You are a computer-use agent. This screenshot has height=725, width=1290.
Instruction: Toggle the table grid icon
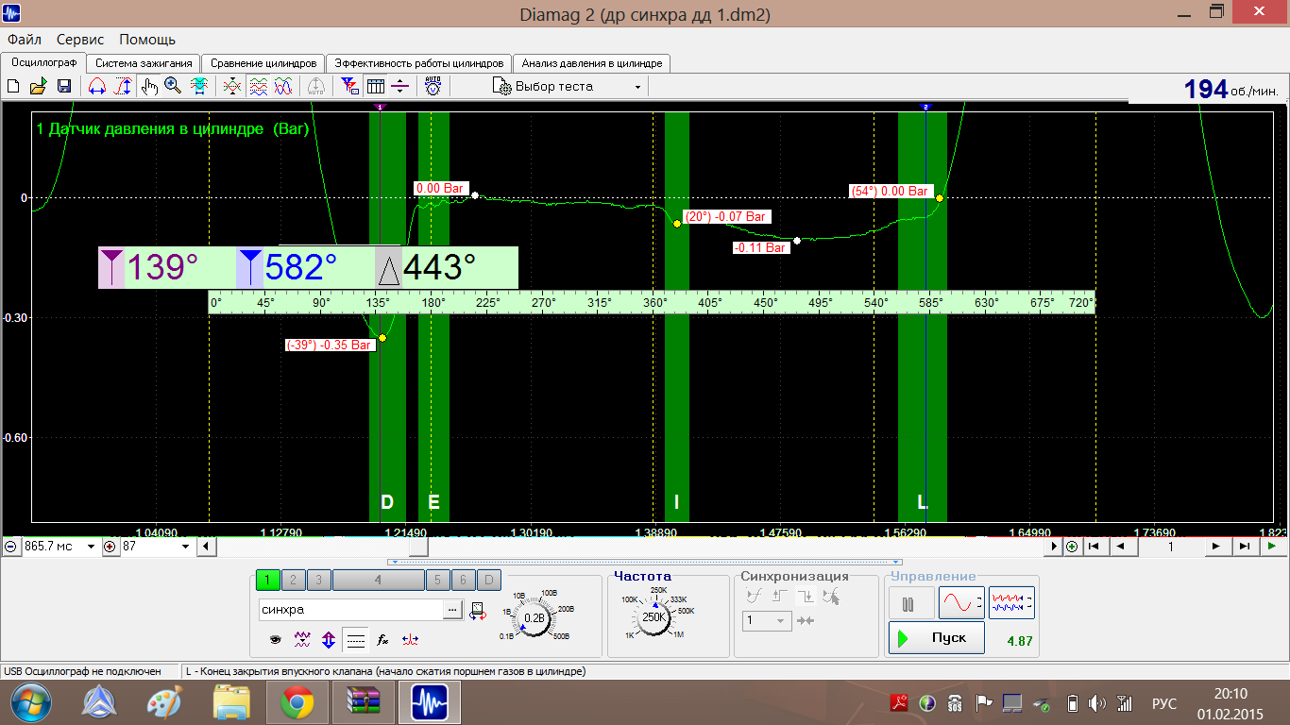(376, 86)
